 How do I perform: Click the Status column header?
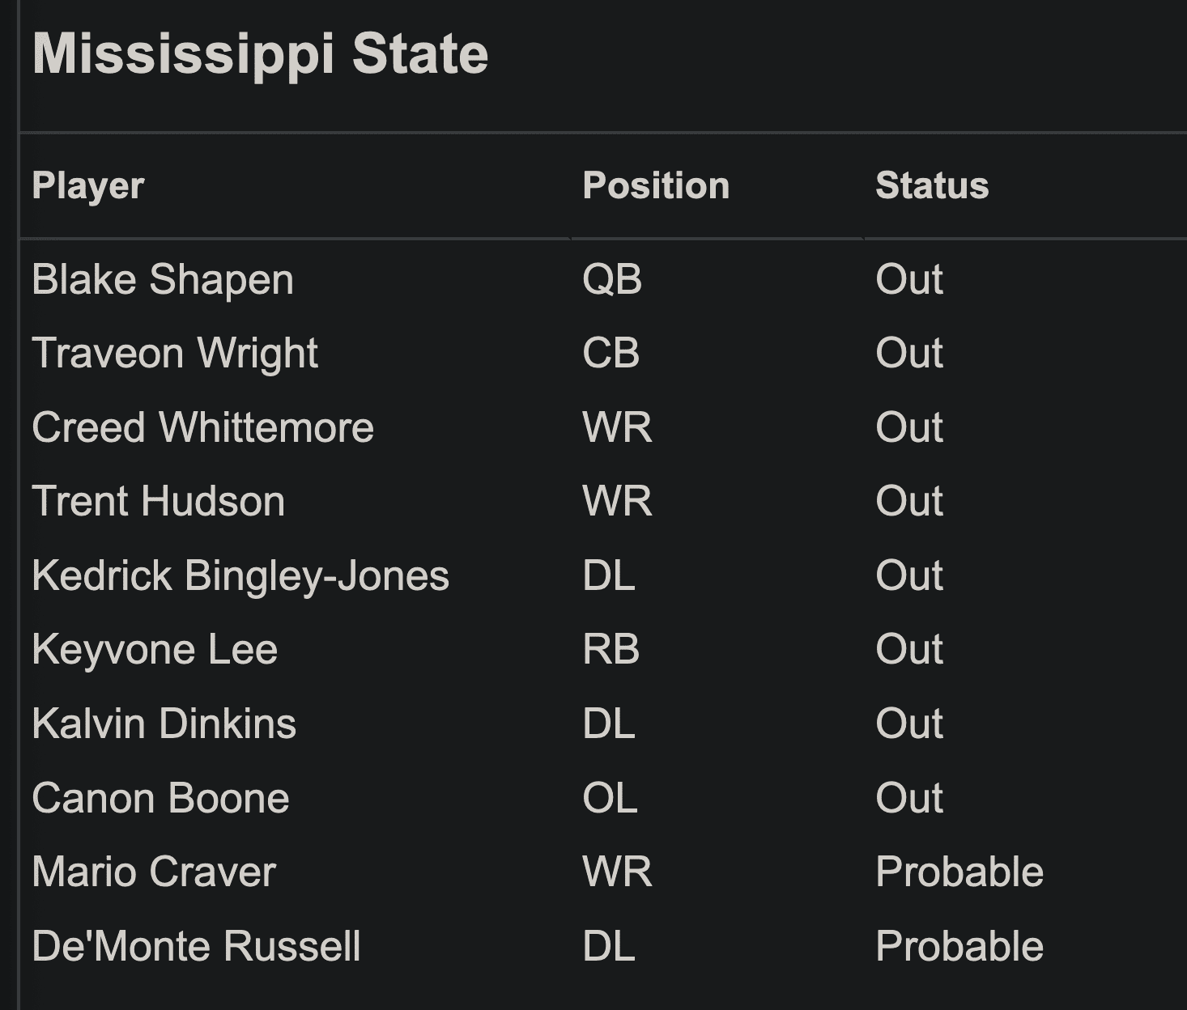tap(932, 186)
